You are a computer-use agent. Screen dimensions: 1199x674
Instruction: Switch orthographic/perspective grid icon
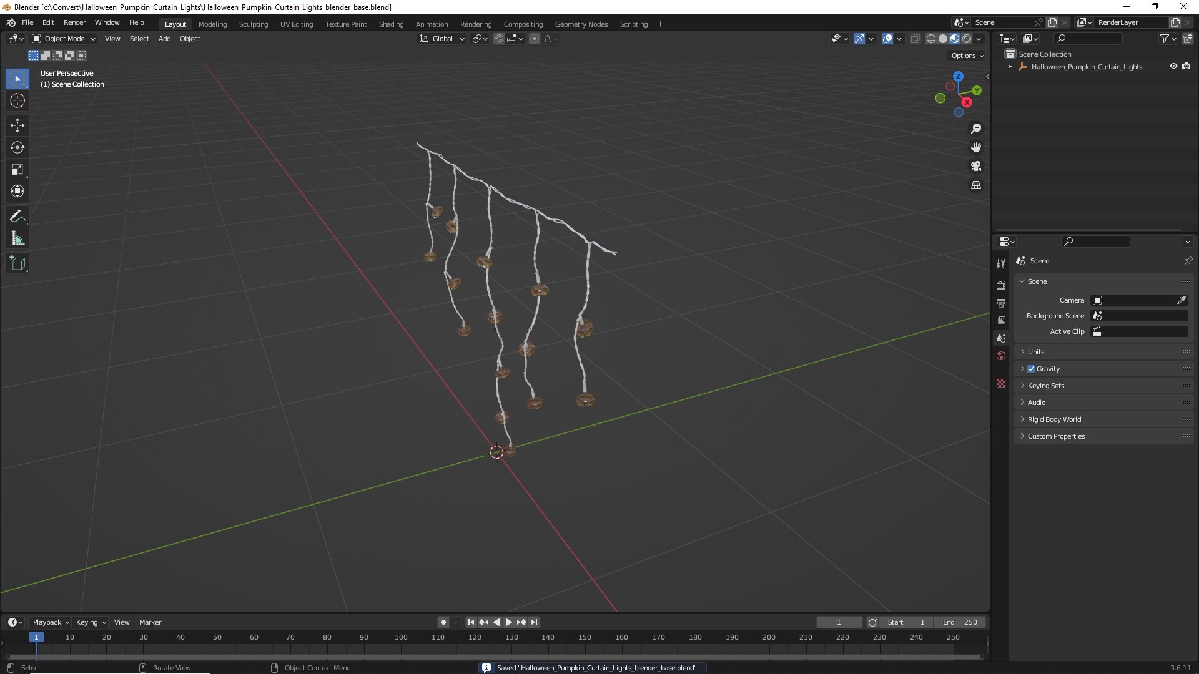tap(976, 185)
